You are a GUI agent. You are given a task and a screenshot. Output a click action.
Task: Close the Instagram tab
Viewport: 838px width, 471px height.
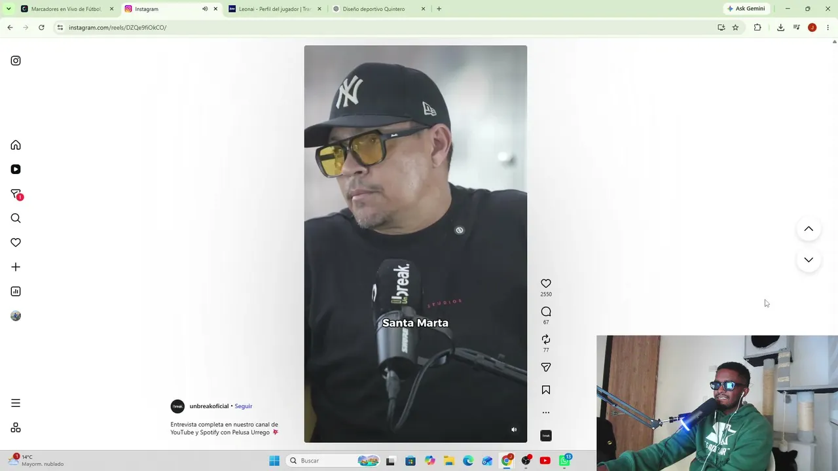215,9
